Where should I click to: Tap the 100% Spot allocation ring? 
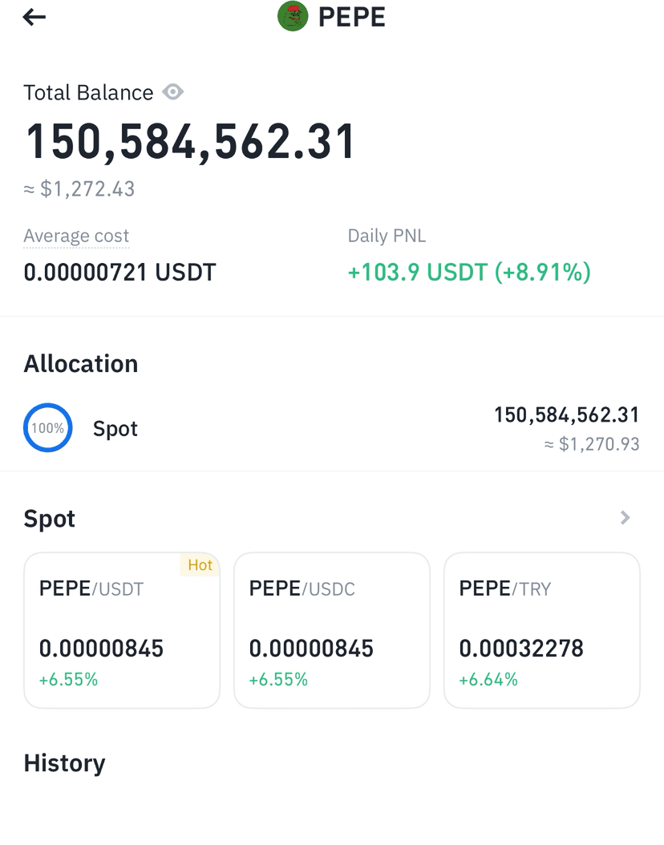pyautogui.click(x=48, y=428)
